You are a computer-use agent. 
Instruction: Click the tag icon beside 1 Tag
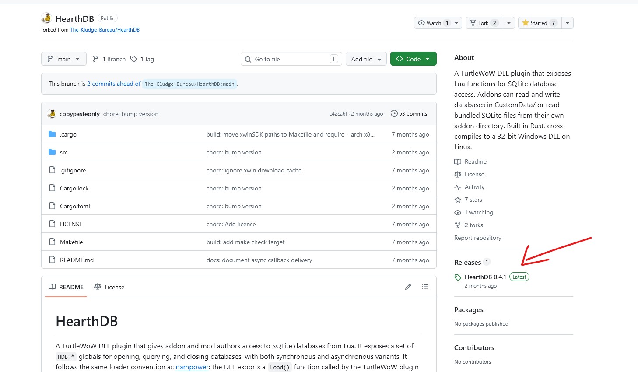(x=134, y=59)
